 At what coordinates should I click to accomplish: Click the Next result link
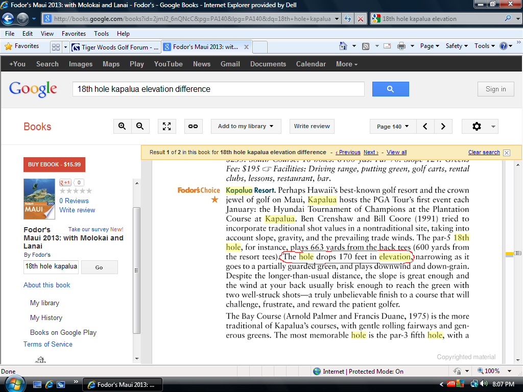371,152
